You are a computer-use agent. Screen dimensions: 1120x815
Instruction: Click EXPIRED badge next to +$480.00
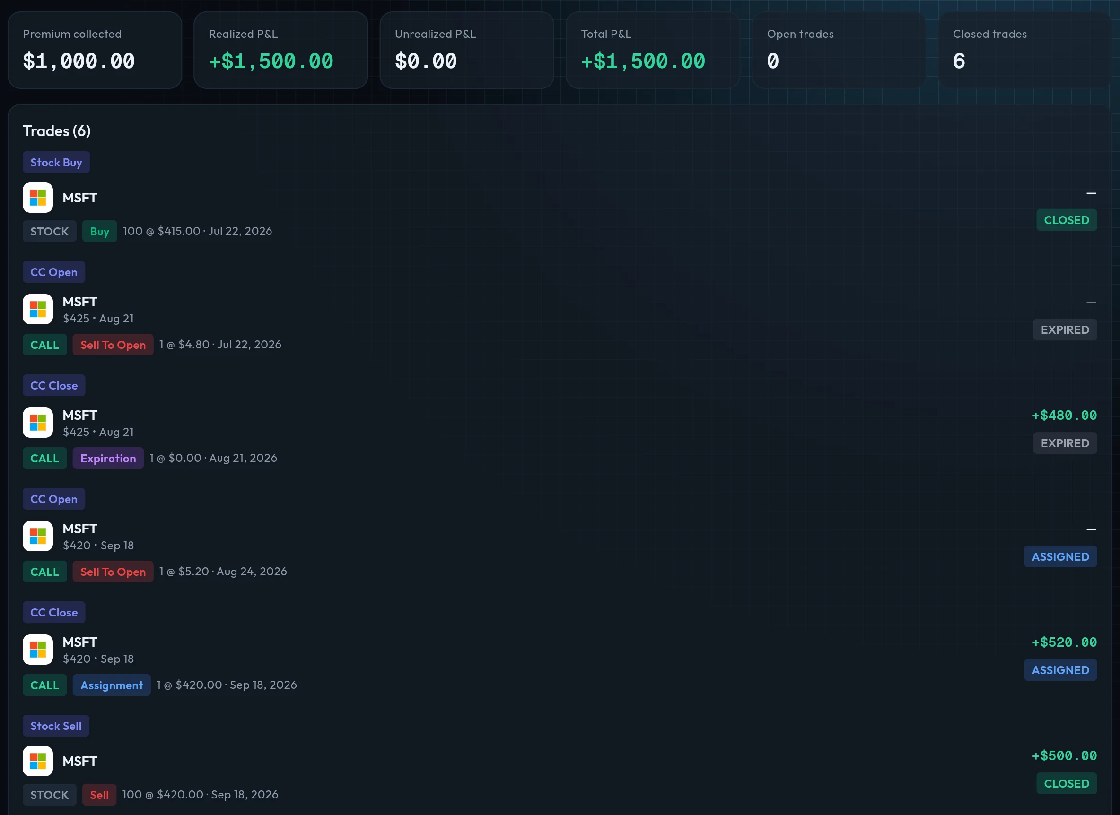point(1065,443)
